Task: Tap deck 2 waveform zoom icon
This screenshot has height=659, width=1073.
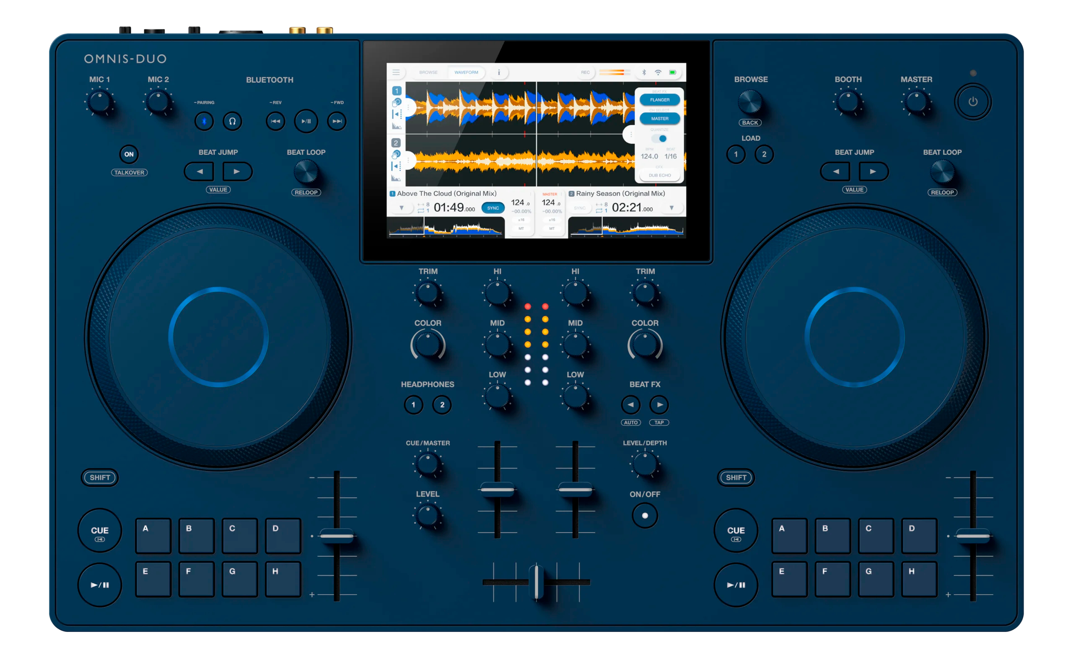Action: [396, 178]
